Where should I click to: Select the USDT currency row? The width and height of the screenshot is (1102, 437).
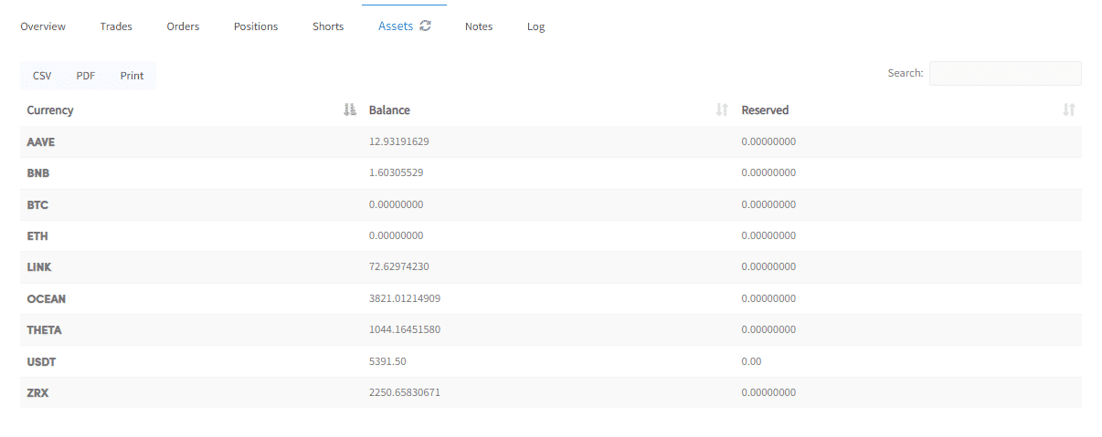pos(551,361)
